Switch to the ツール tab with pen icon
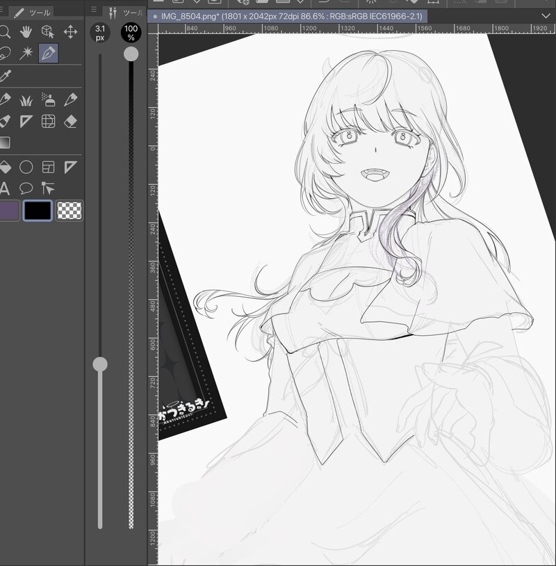The image size is (556, 566). [33, 13]
